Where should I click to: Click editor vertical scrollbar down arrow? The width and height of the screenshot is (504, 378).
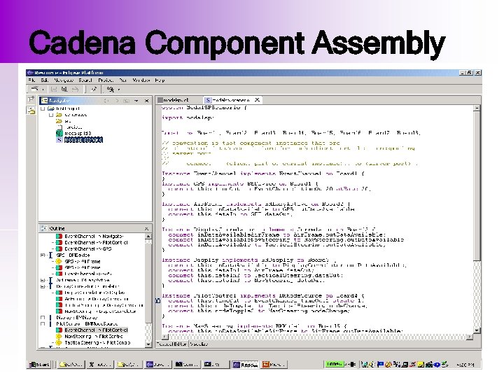(477, 330)
